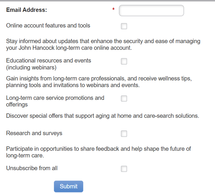This screenshot has height=193, width=215.
Task: Enable Online account features and tools checkbox
Action: point(124,26)
